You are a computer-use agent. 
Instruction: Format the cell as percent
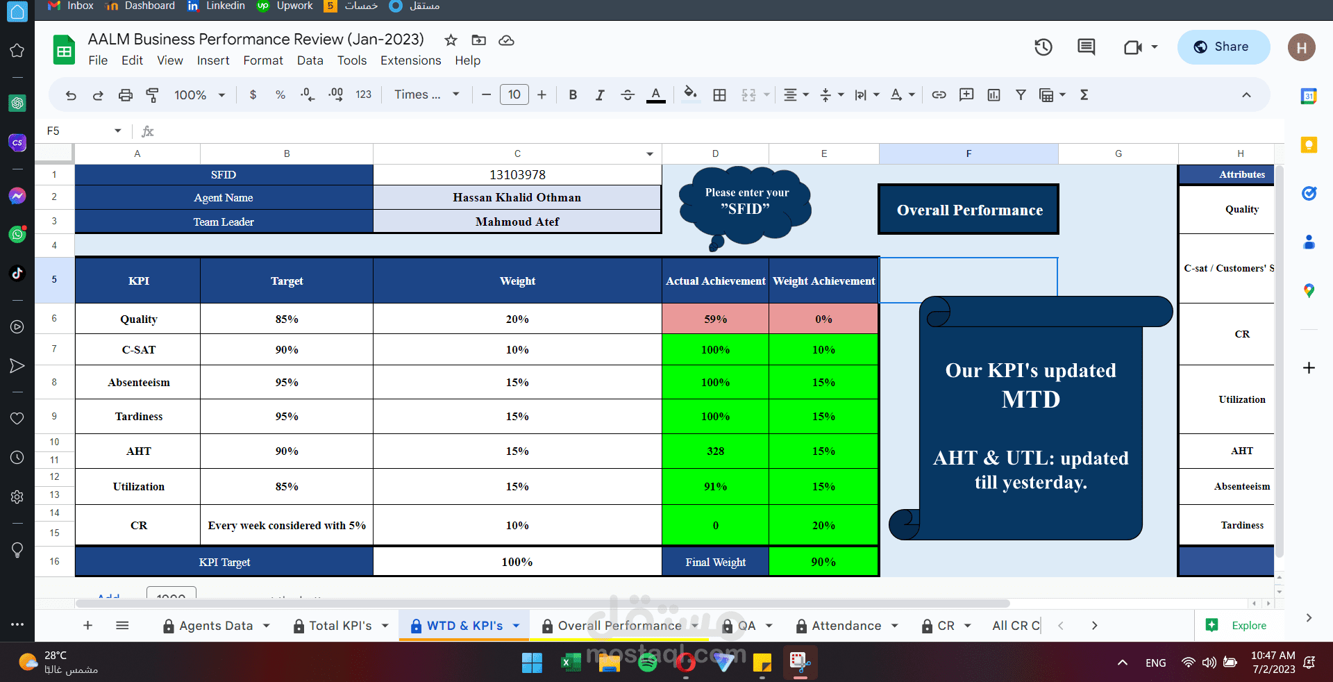click(x=280, y=95)
